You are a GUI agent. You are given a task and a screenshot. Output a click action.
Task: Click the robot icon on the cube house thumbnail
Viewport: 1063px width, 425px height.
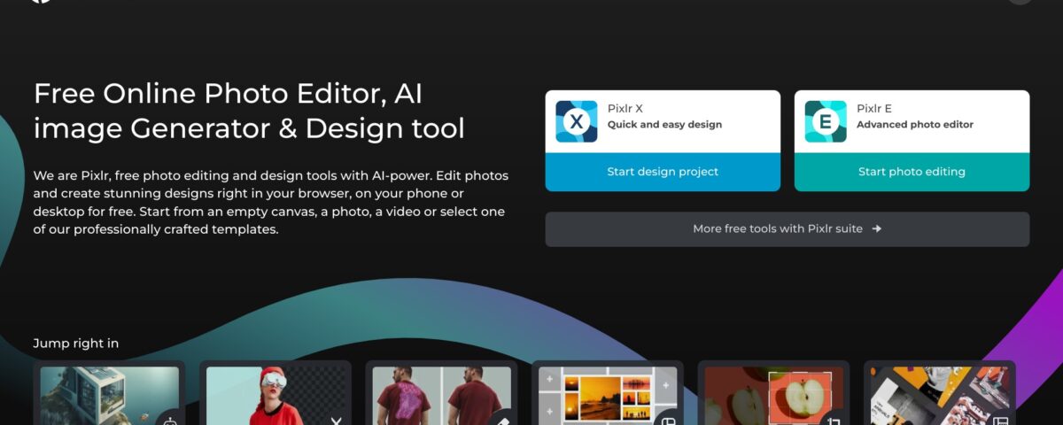[x=171, y=420]
